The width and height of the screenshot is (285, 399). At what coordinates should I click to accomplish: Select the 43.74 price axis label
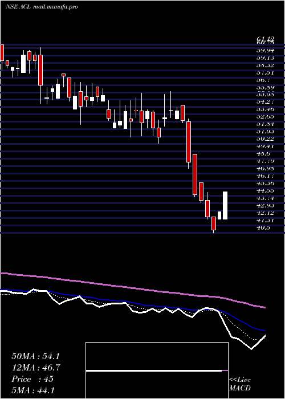click(266, 198)
